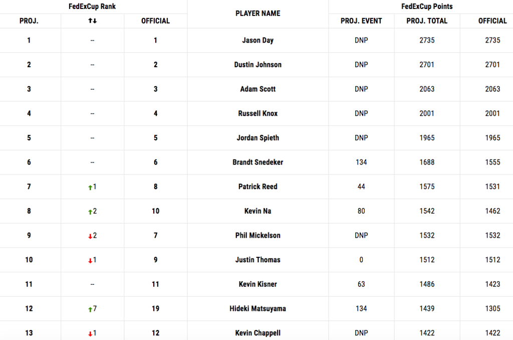Select the FedExCup Points group header
The width and height of the screenshot is (513, 340).
[x=427, y=7]
